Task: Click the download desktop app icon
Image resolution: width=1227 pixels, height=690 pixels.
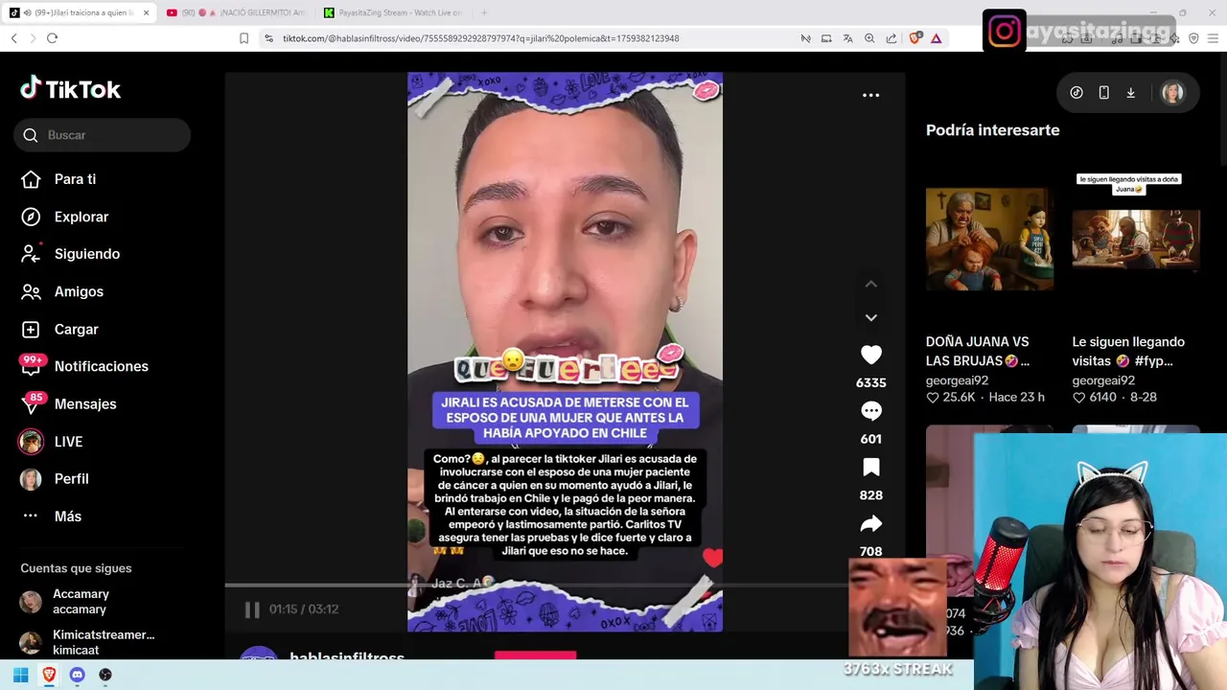Action: point(1131,93)
